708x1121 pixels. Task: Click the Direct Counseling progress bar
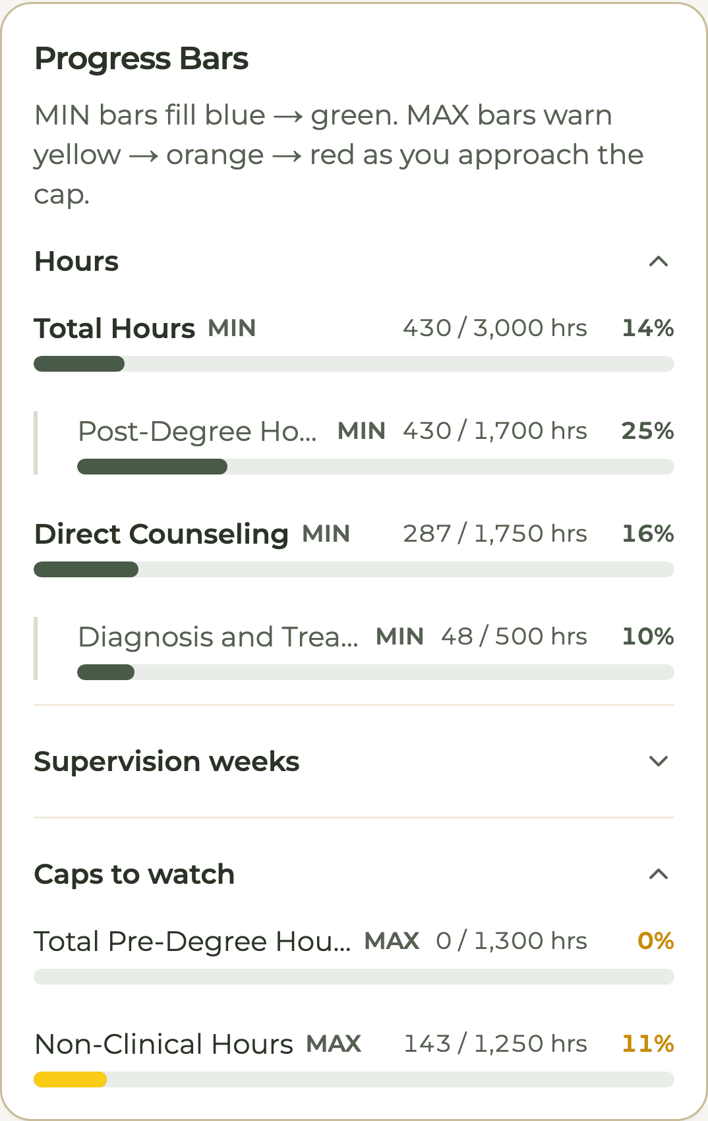pos(354,569)
